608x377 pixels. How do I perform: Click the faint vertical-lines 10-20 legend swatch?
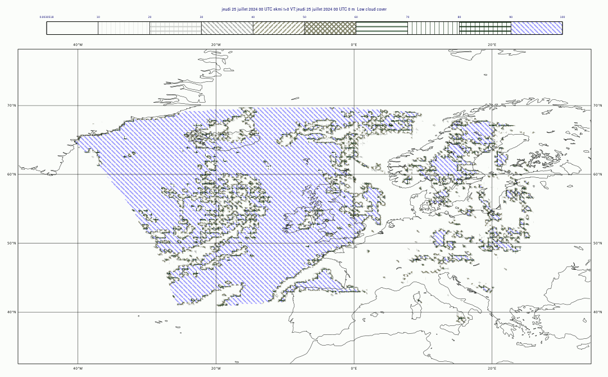coord(124,28)
